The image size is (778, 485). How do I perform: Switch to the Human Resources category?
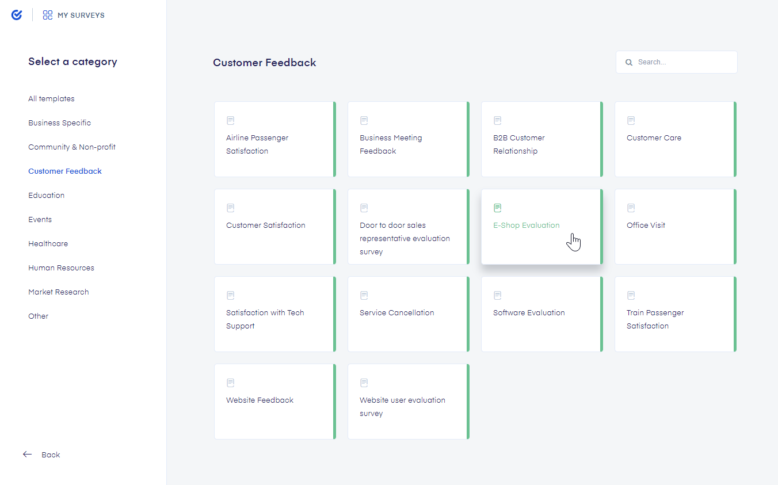pos(61,268)
